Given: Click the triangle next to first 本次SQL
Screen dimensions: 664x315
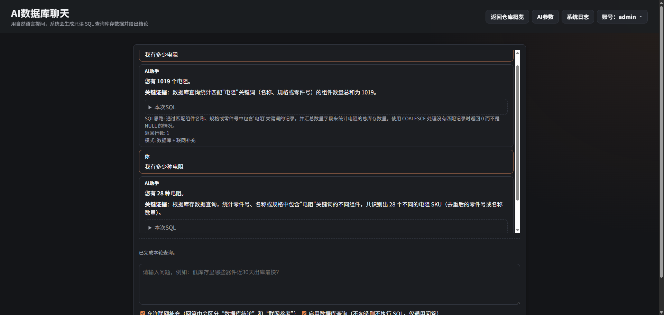Looking at the screenshot, I should point(150,108).
